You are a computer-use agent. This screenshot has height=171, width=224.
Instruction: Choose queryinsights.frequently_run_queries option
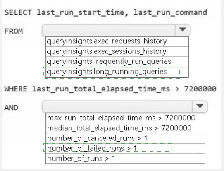117,62
